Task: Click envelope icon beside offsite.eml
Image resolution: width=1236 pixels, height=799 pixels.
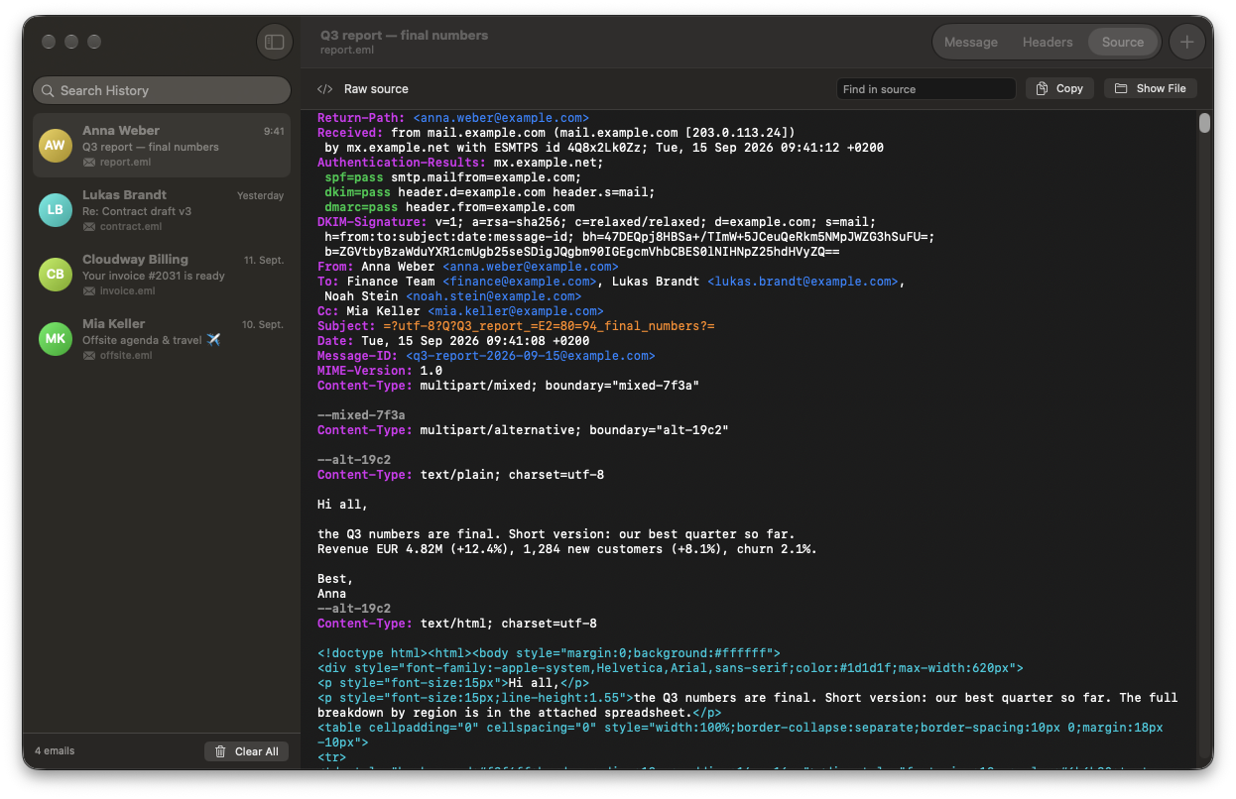Action: click(x=89, y=356)
